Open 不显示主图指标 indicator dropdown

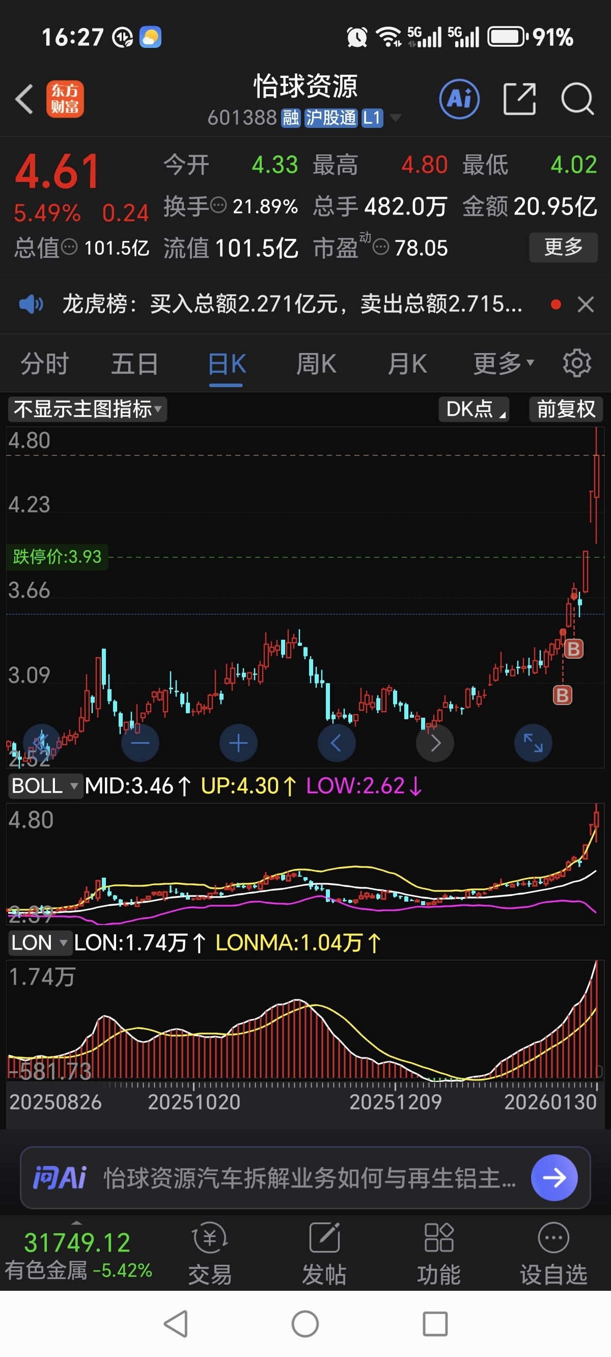click(88, 410)
